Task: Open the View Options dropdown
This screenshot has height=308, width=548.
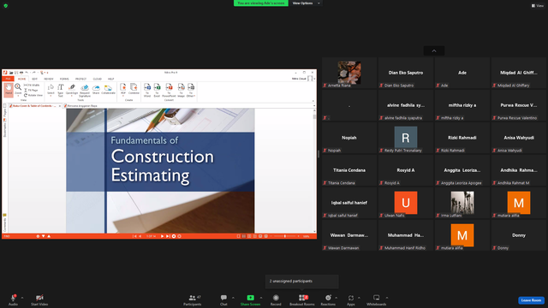Action: pos(307,3)
